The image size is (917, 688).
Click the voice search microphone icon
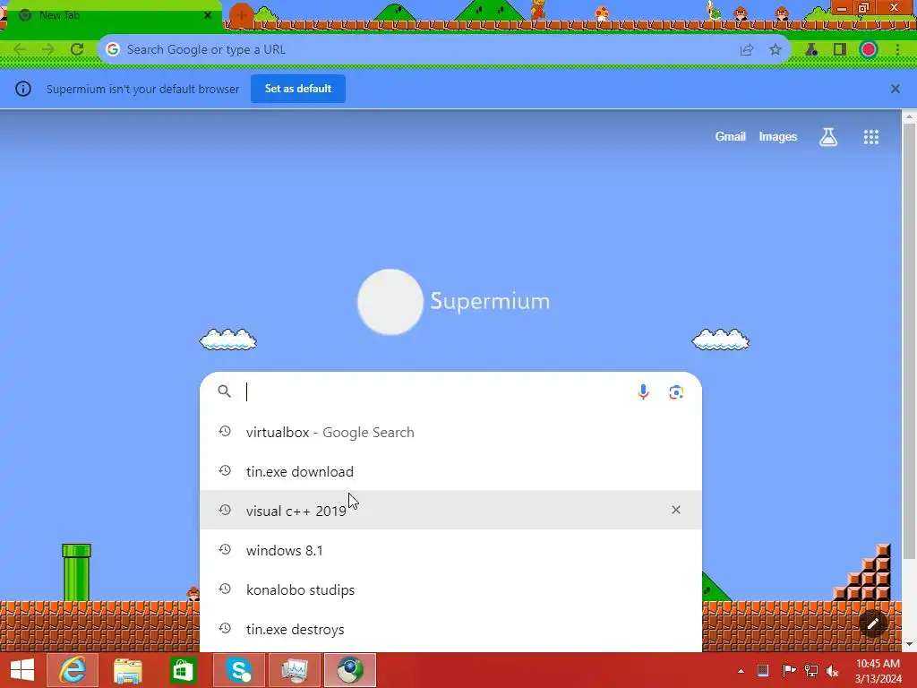[643, 392]
